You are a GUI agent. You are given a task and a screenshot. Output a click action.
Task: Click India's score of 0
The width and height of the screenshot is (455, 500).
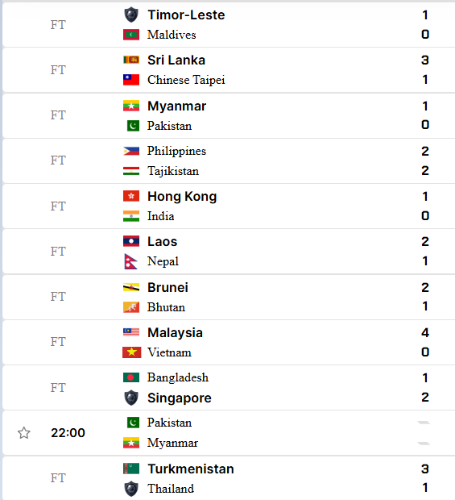[x=425, y=216]
